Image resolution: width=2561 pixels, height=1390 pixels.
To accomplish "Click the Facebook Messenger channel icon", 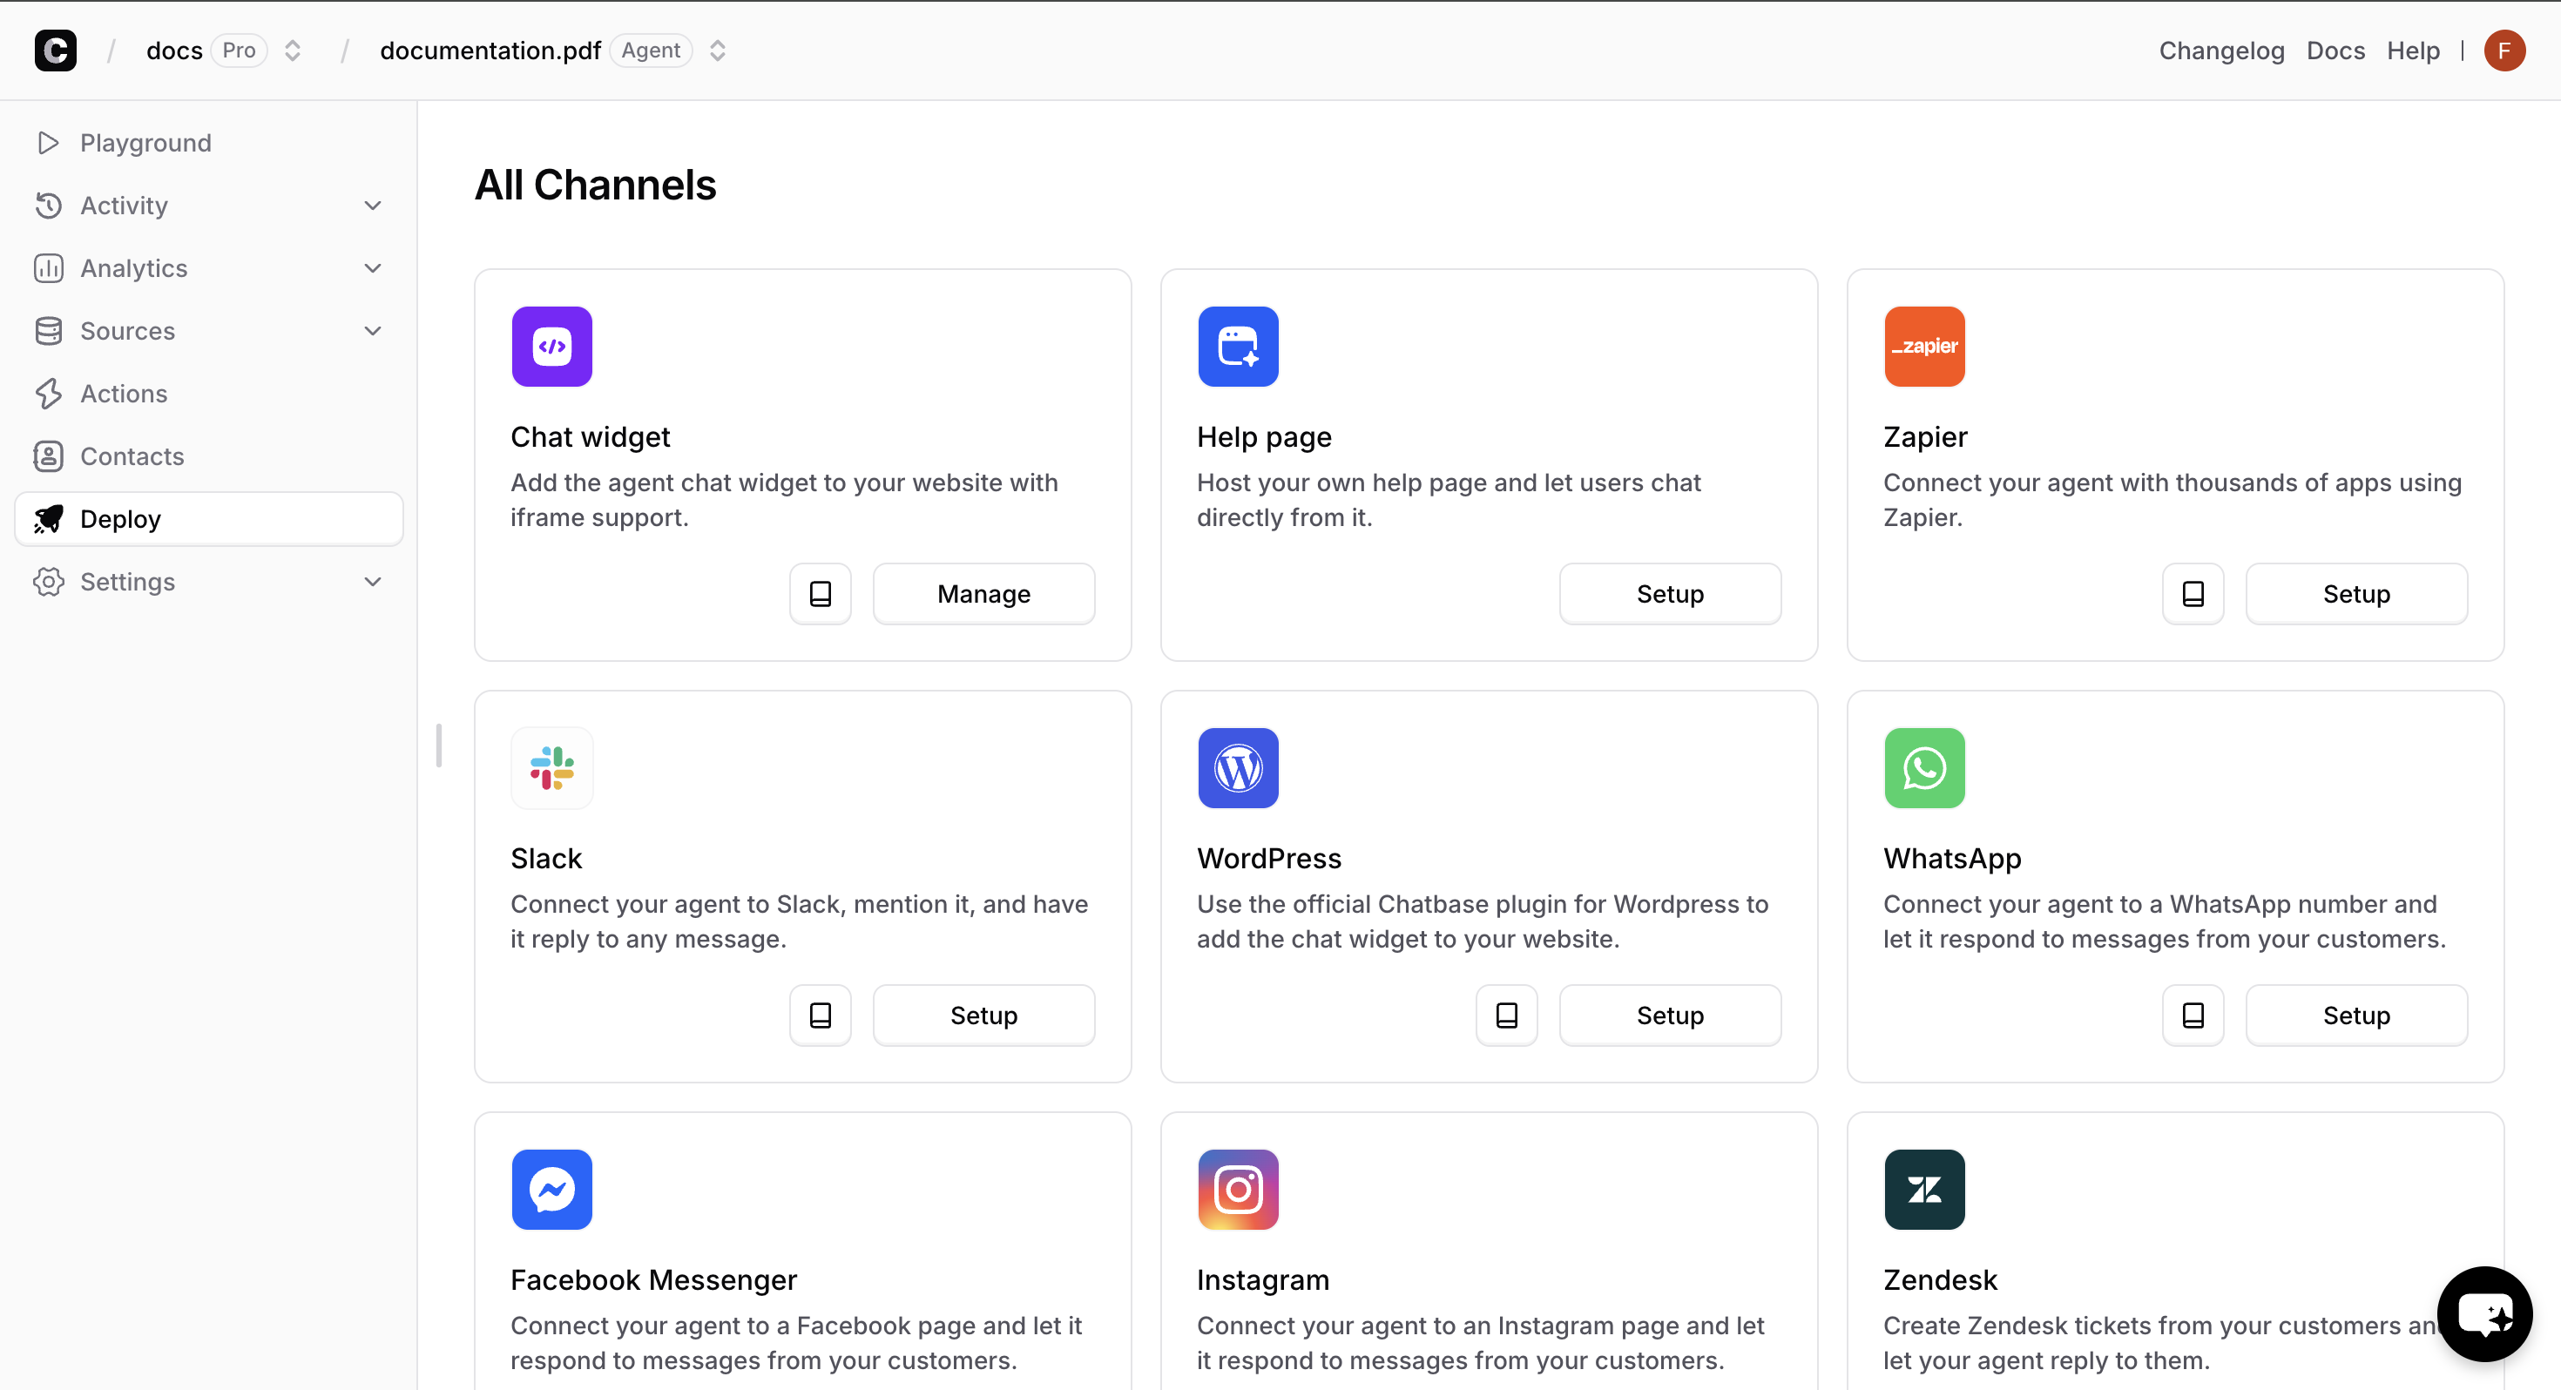I will coord(551,1189).
